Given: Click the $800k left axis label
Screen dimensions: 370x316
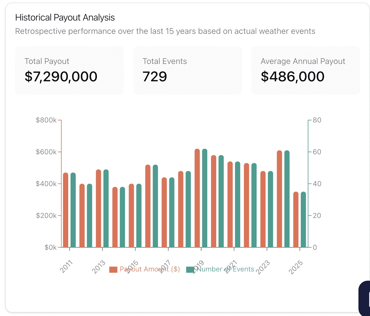Looking at the screenshot, I should (46, 120).
